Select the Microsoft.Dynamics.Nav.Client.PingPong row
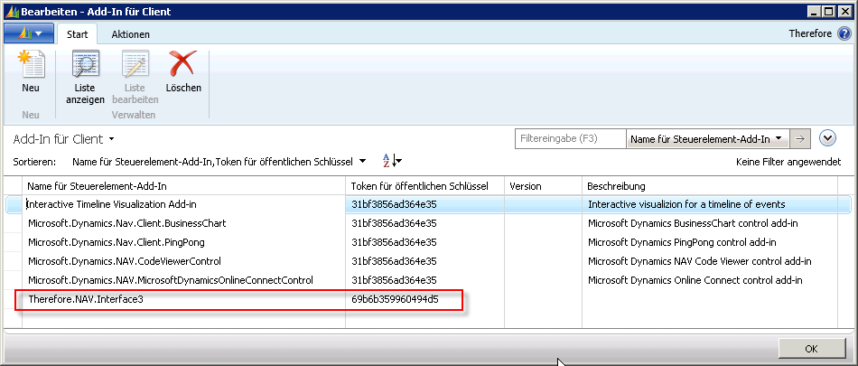Screen dimensions: 858x366 tap(113, 242)
